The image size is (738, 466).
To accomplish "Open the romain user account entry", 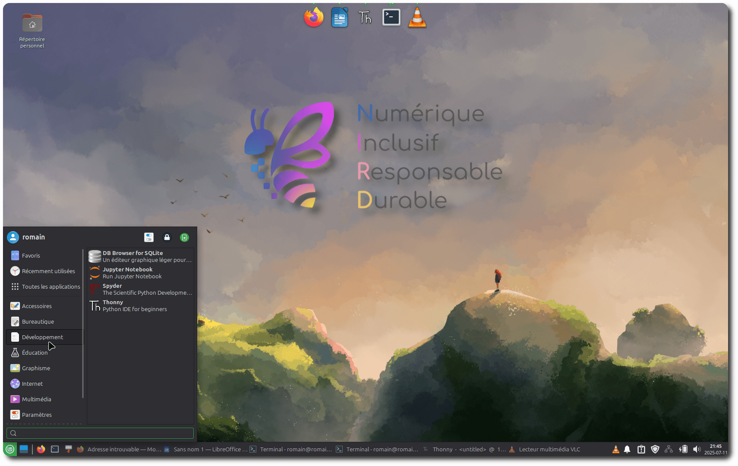I will 26,237.
